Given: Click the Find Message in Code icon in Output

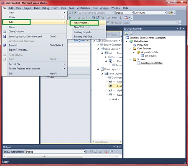Looking at the screenshot, I should [90, 152].
